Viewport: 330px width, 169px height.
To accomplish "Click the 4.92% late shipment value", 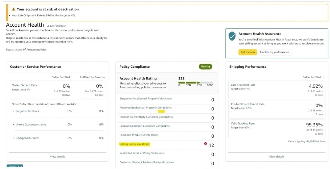I will coord(316,86).
